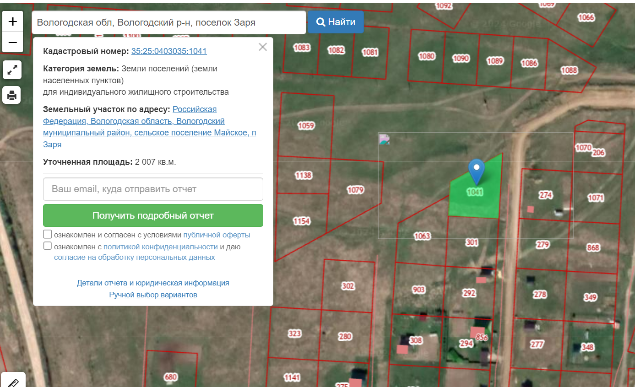Select parcel label 680
The height and width of the screenshot is (387, 635).
[x=170, y=377]
